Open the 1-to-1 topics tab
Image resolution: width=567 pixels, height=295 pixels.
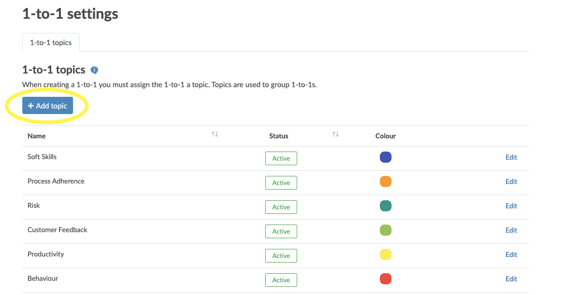pos(51,43)
